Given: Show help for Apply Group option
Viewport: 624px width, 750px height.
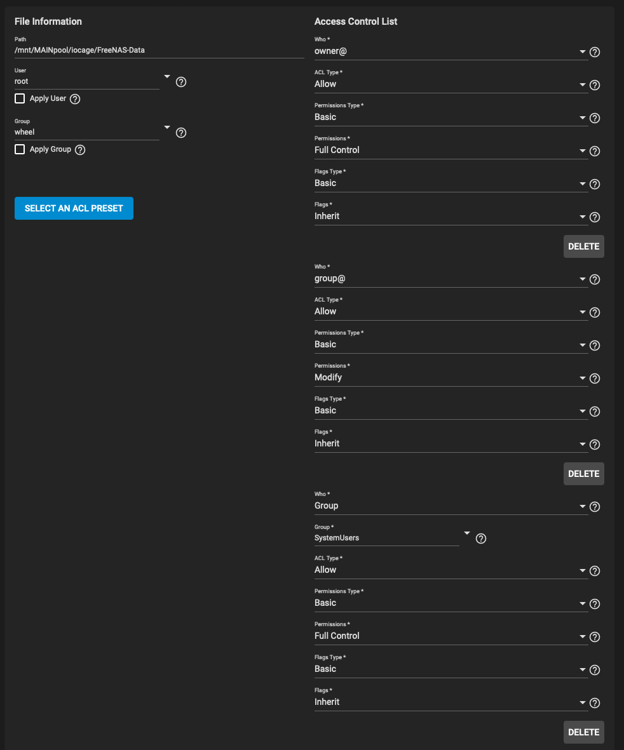Looking at the screenshot, I should (81, 150).
